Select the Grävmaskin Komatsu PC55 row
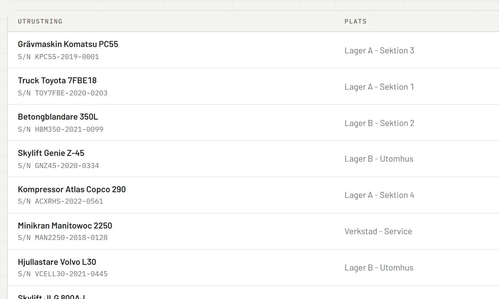Image resolution: width=499 pixels, height=299 pixels. coord(253,50)
